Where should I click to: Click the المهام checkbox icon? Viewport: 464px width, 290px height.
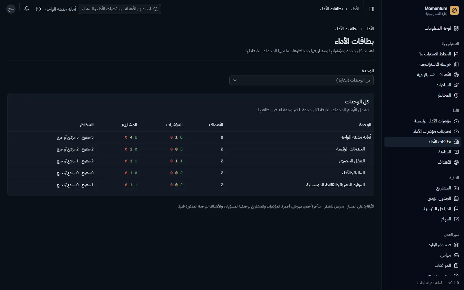(456, 219)
